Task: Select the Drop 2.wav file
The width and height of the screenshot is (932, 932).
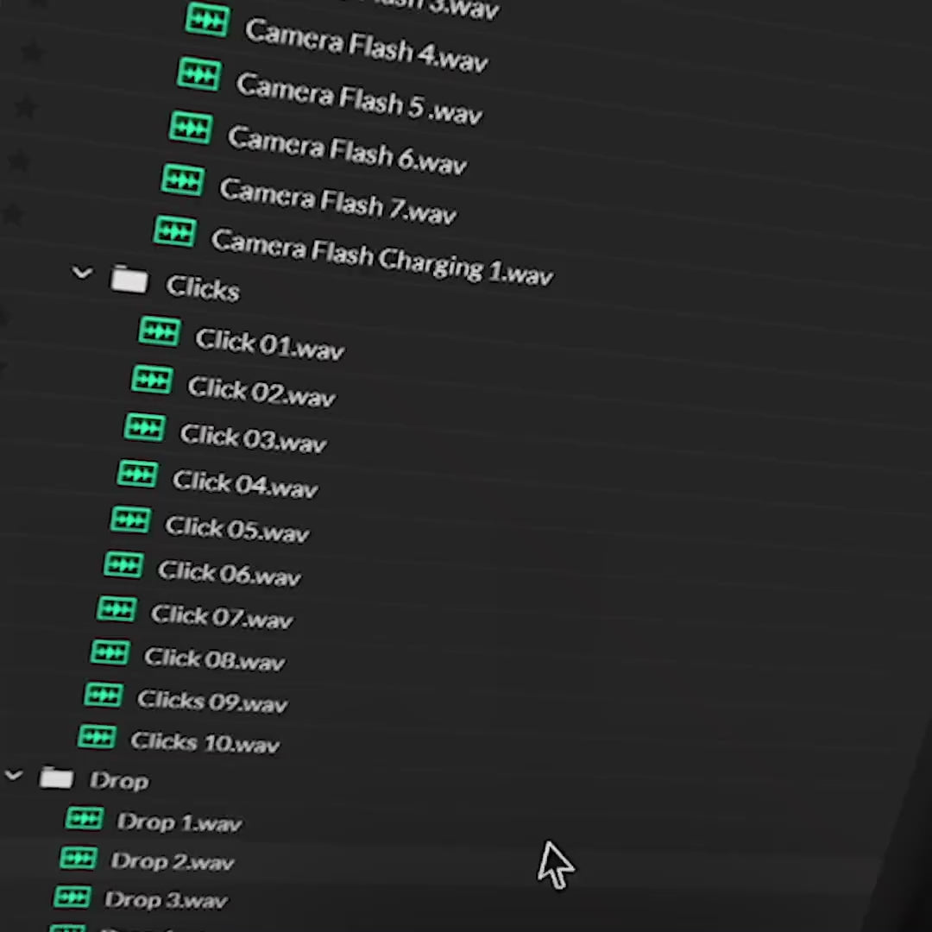Action: [x=173, y=861]
